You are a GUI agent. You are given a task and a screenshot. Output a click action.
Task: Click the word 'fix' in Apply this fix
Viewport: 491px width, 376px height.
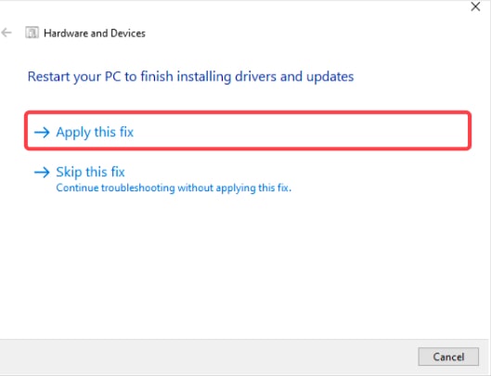(x=126, y=132)
